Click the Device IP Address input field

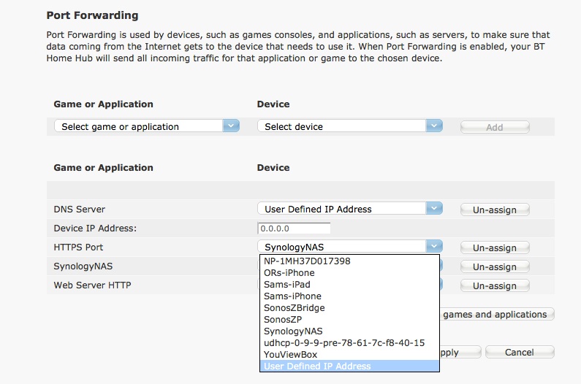tap(294, 229)
